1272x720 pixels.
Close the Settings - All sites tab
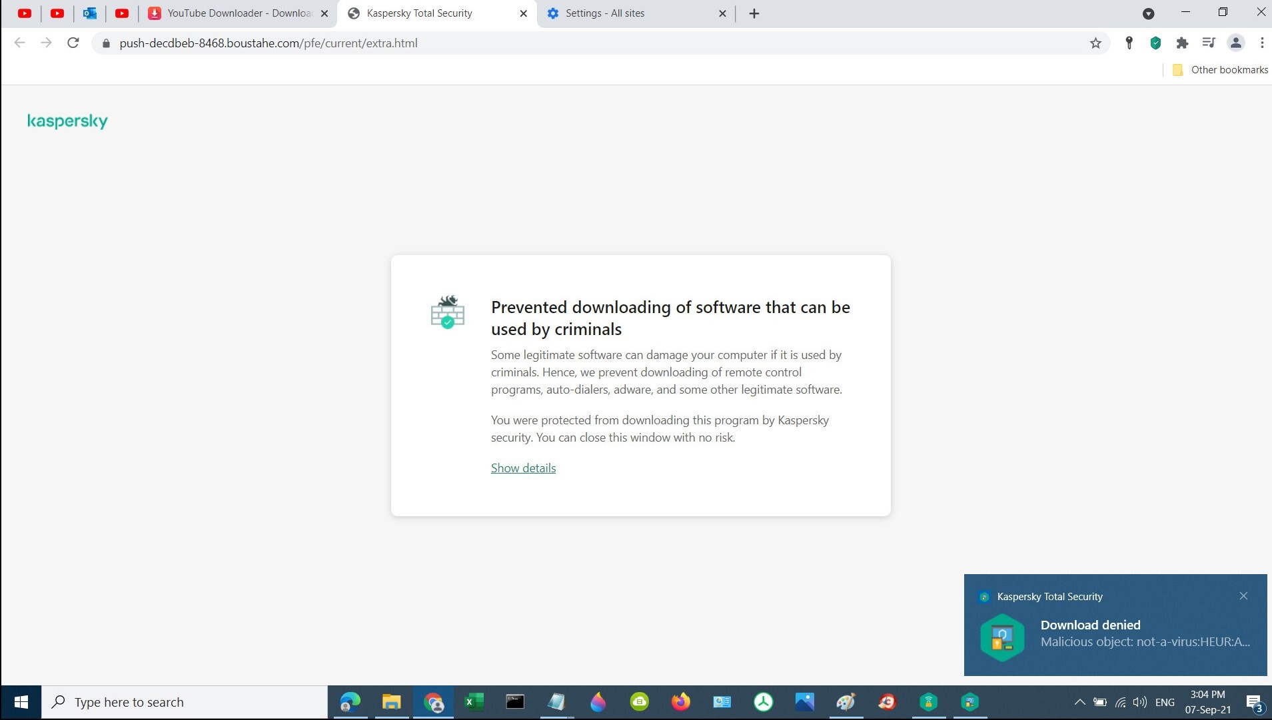[722, 13]
